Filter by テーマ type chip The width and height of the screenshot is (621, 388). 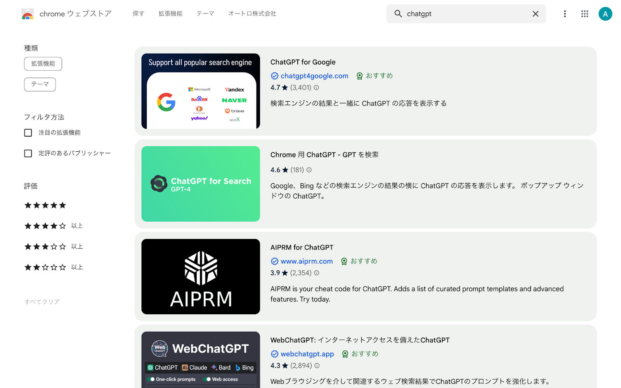40,84
